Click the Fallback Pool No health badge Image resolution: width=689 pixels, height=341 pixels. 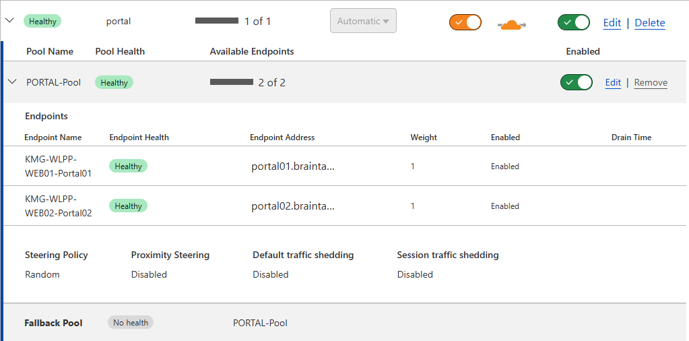coord(131,323)
